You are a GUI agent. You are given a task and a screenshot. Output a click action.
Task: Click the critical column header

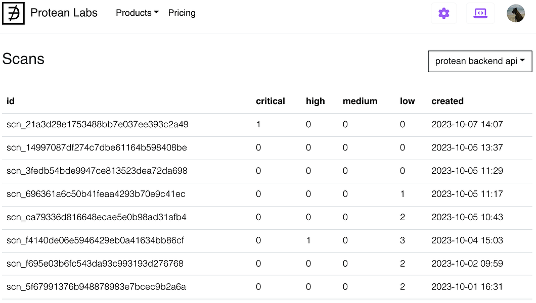(271, 101)
